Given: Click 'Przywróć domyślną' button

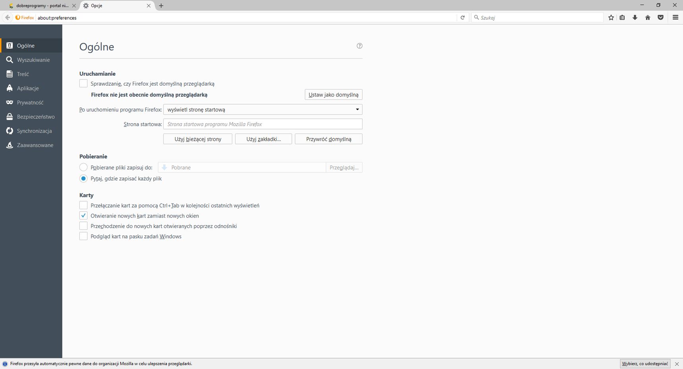Looking at the screenshot, I should pos(329,139).
